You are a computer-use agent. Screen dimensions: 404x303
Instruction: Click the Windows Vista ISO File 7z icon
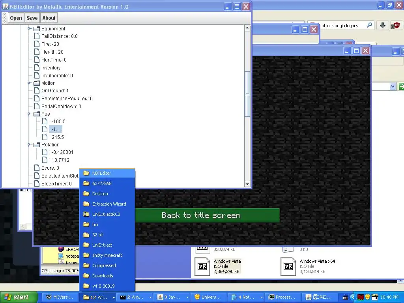point(202,267)
